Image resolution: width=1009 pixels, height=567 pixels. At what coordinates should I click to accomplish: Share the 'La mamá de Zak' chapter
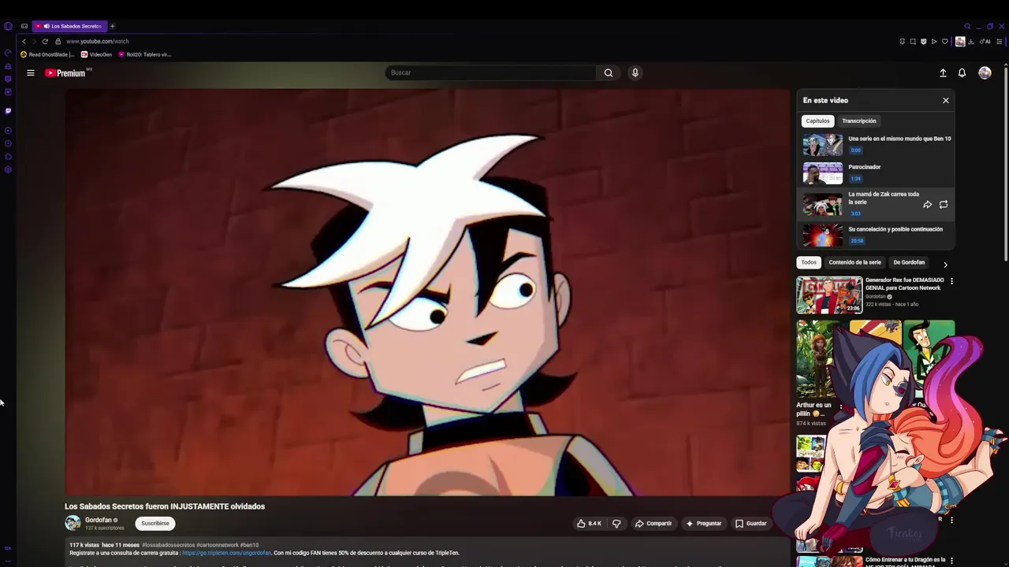click(927, 205)
